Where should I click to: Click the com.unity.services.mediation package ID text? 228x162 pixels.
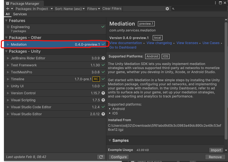[133, 30]
